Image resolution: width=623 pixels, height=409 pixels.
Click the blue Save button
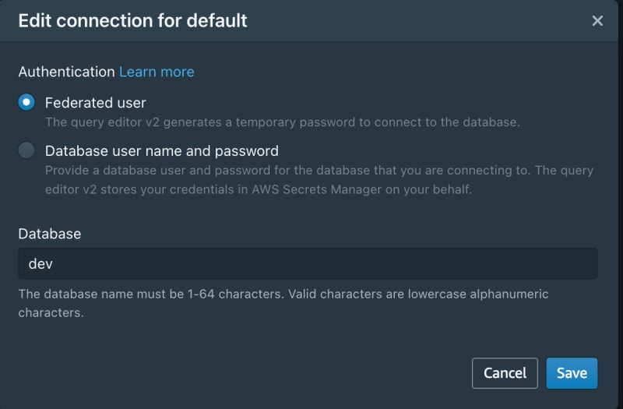click(572, 373)
